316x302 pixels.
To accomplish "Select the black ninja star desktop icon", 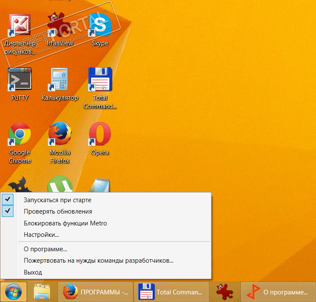I will pyautogui.click(x=20, y=185).
